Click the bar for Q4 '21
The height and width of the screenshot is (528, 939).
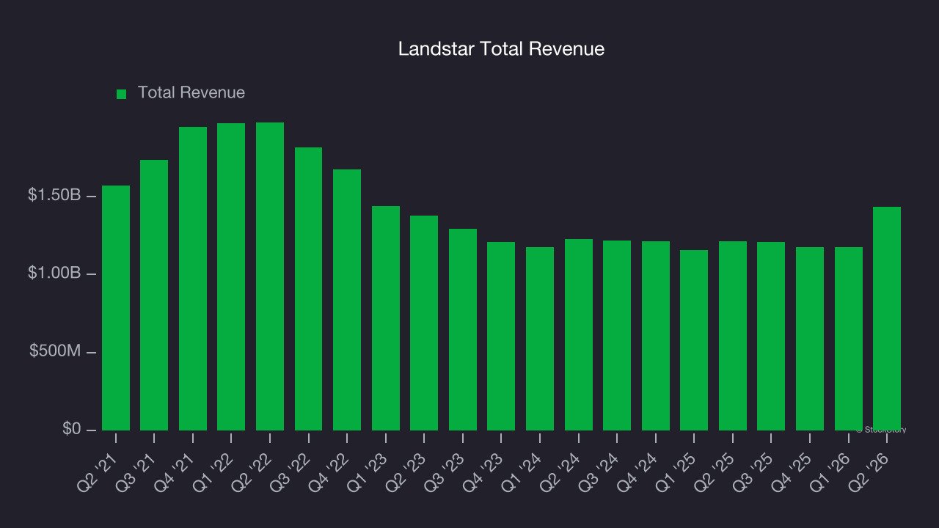point(193,279)
